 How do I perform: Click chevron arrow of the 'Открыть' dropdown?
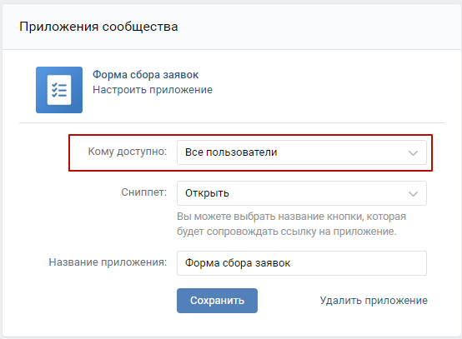(413, 194)
